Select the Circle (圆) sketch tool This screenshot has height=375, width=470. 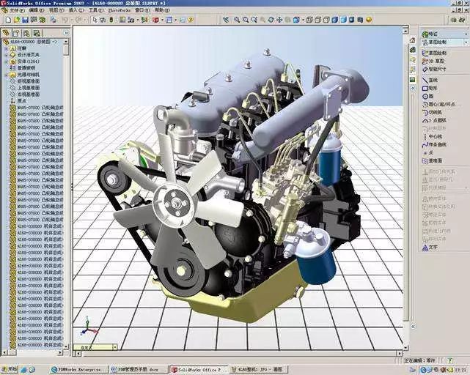click(x=428, y=96)
